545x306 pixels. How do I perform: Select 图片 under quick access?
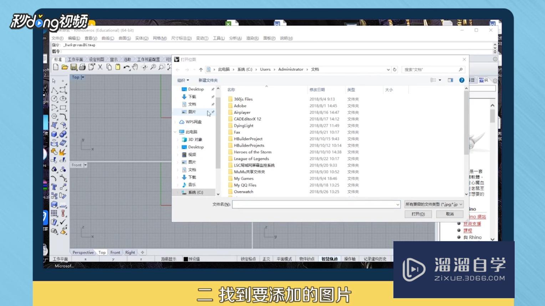192,112
